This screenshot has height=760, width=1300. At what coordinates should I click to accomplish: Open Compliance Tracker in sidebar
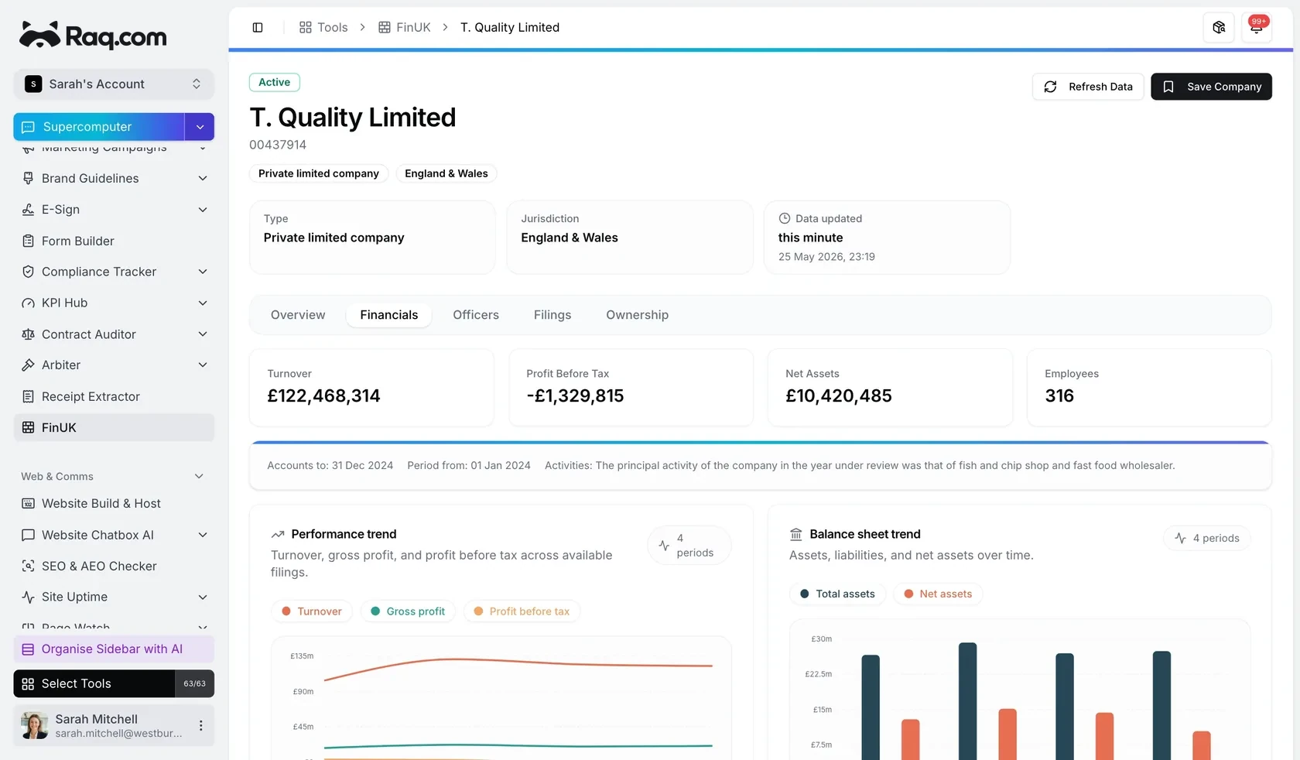click(114, 272)
